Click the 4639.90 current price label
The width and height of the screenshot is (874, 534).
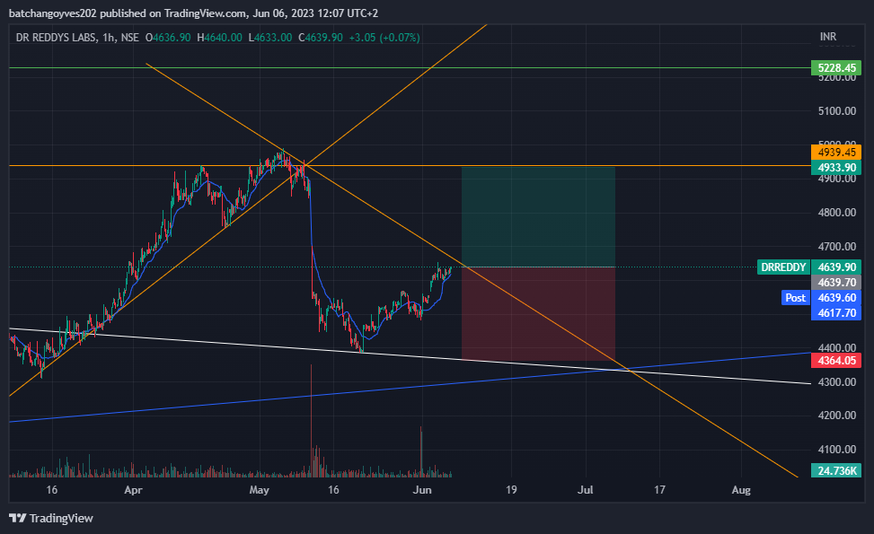click(836, 267)
